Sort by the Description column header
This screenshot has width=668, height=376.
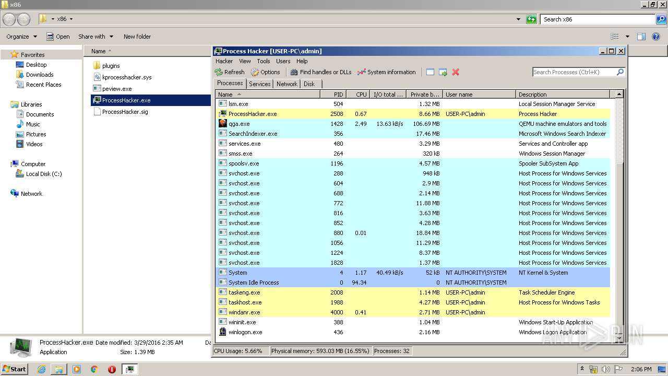pyautogui.click(x=563, y=95)
